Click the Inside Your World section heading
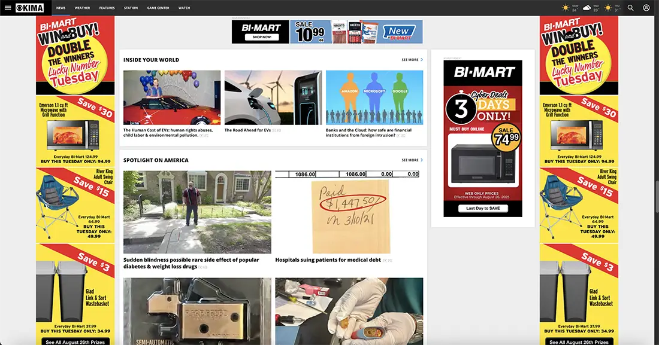Screen dimensions: 659x345 pyautogui.click(x=152, y=60)
